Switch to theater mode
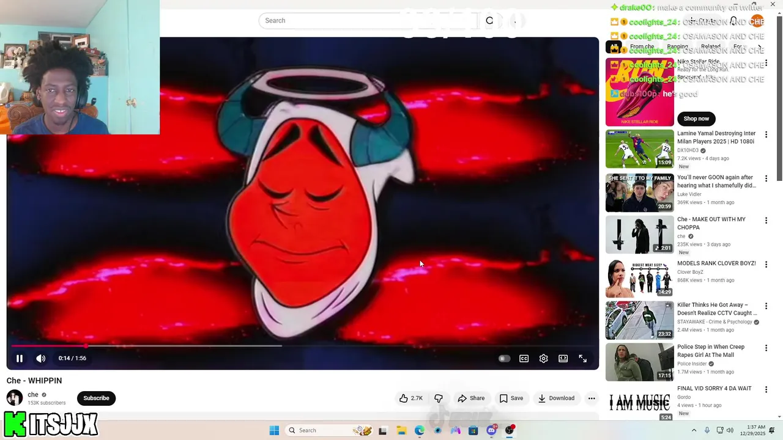This screenshot has width=783, height=440. [x=563, y=359]
